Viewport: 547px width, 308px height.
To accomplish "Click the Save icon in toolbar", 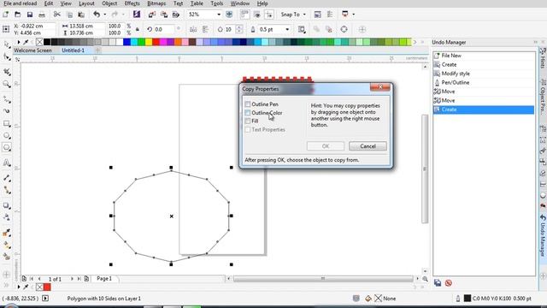I will (x=30, y=15).
